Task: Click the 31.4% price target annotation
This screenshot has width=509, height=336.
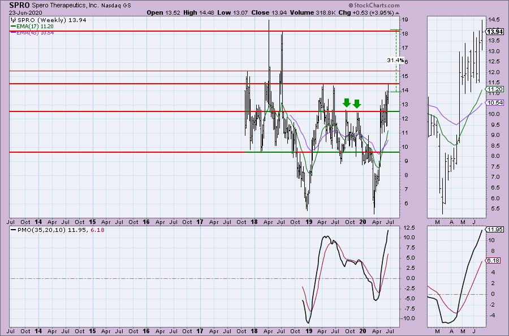Action: click(395, 60)
